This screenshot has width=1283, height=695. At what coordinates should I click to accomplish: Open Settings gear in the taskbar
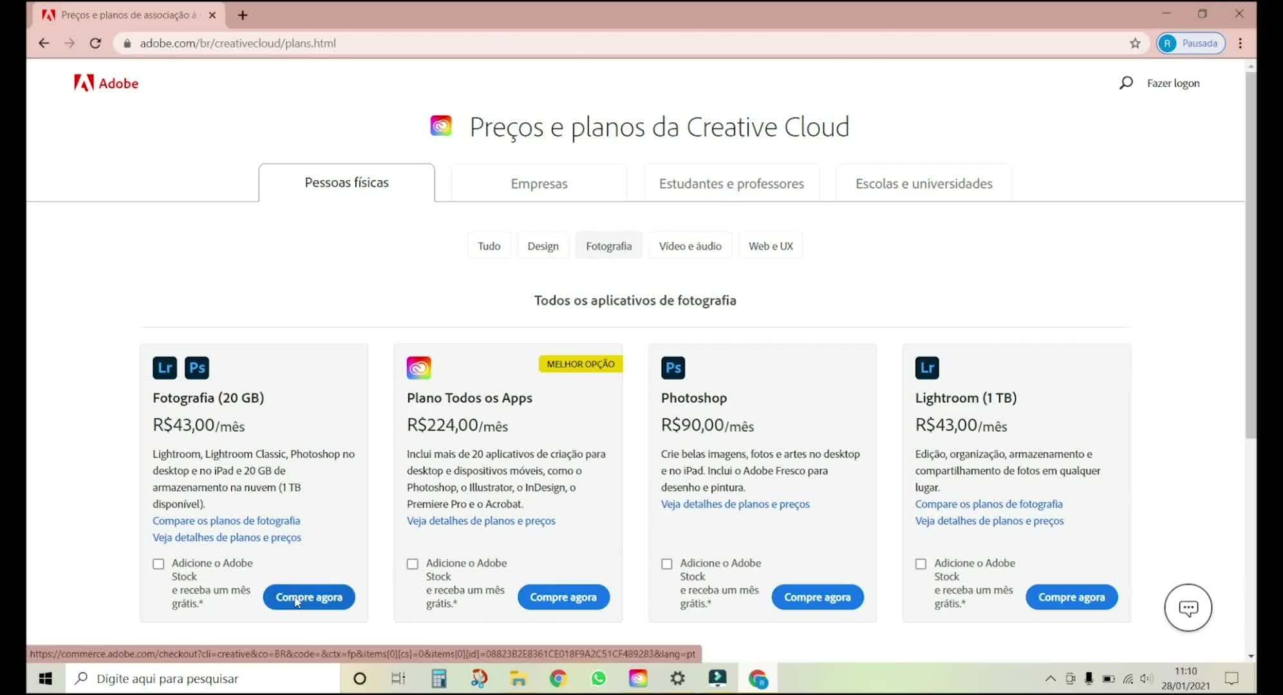click(678, 678)
